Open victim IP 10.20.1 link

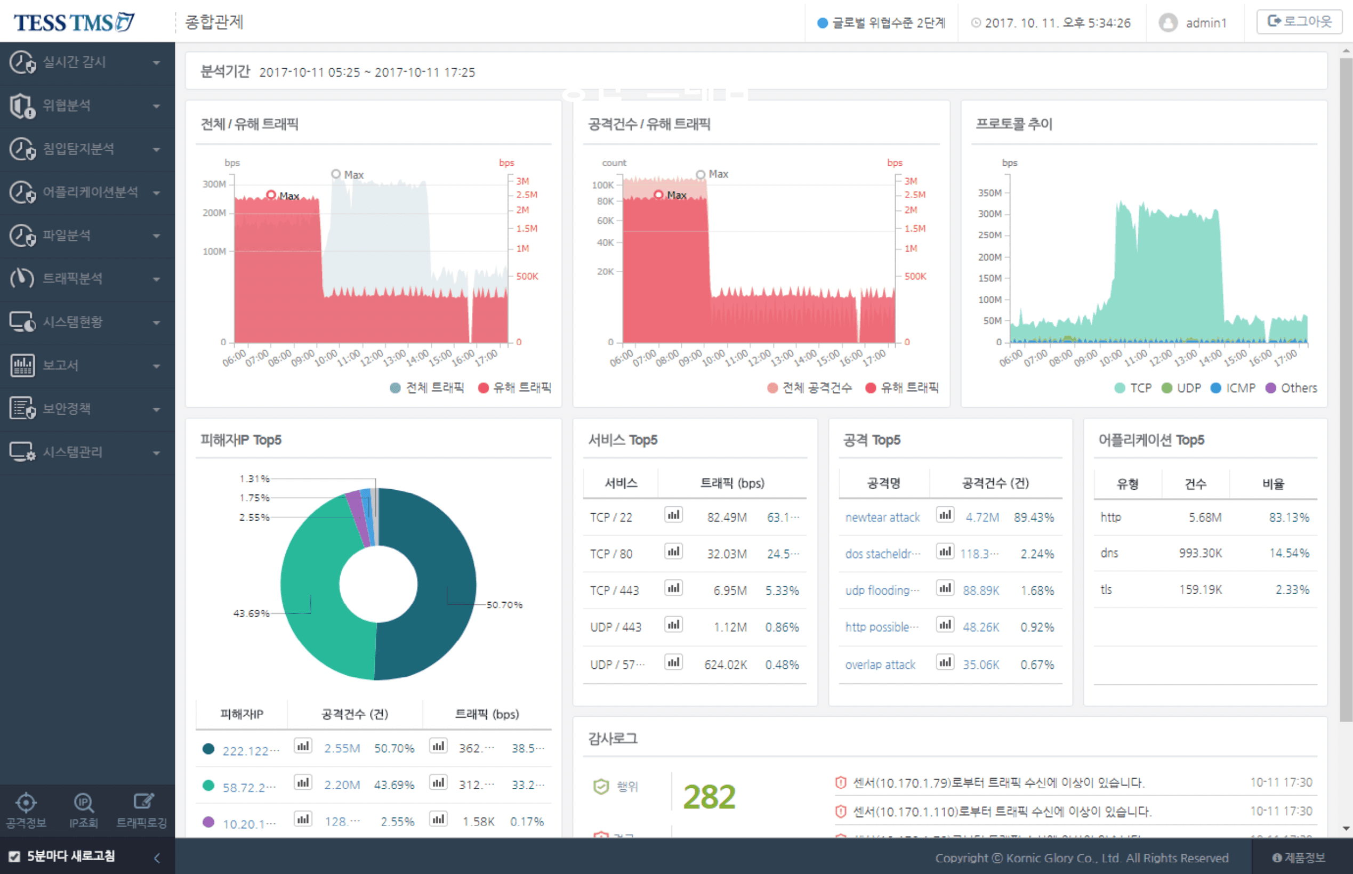click(249, 823)
